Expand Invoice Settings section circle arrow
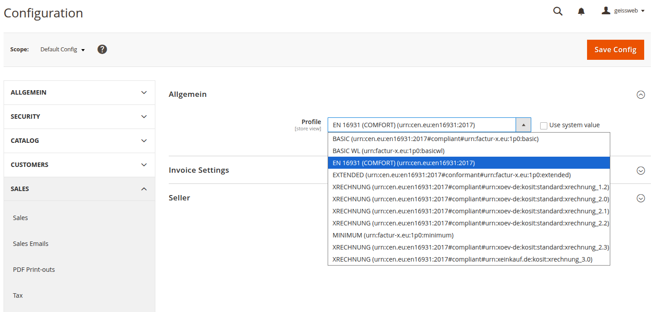 641,171
